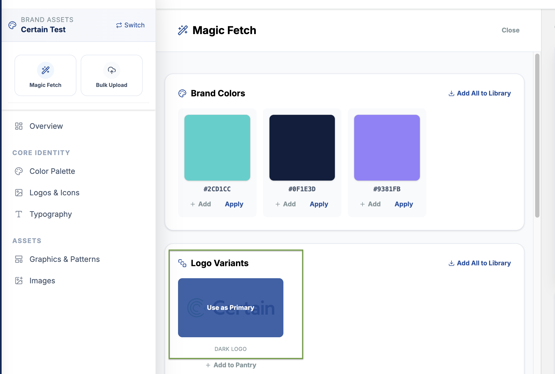Click the plus icon beside Add to Pantry
This screenshot has height=374, width=555.
208,365
